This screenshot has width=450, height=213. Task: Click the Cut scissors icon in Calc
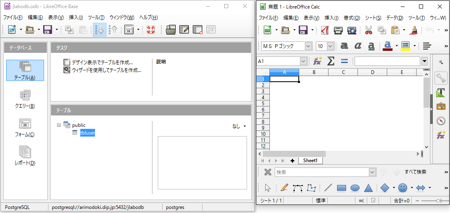[x=368, y=30]
